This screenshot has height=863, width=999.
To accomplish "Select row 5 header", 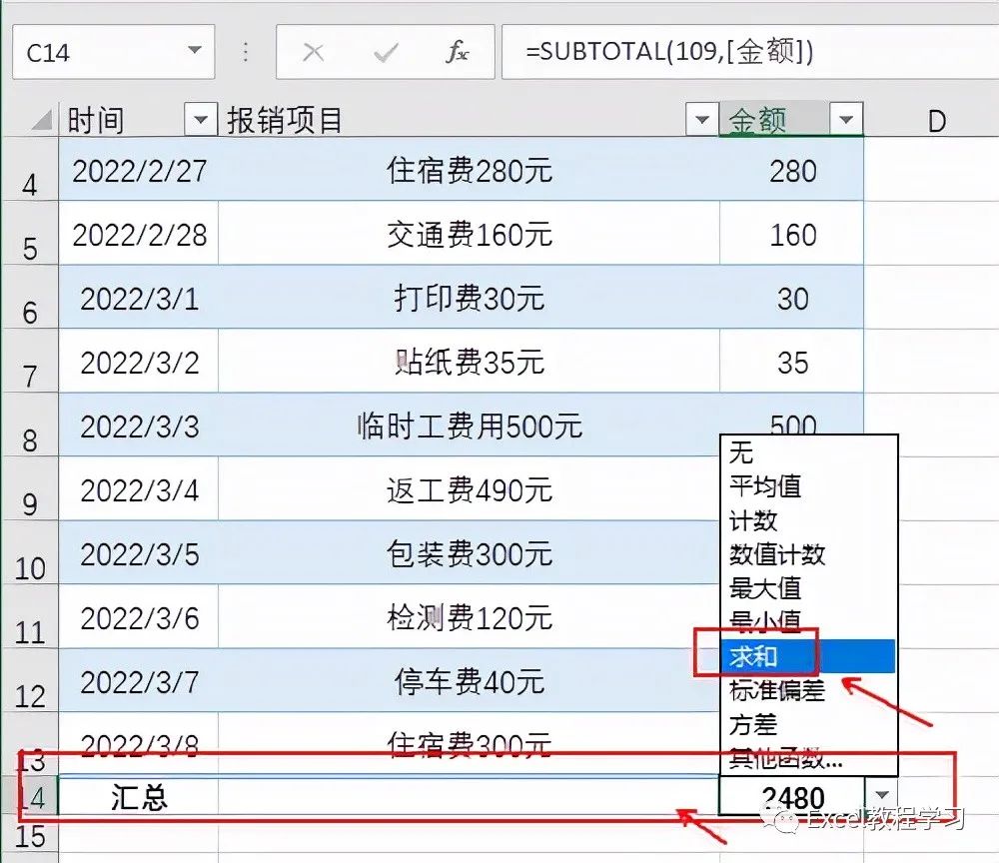I will pos(30,233).
